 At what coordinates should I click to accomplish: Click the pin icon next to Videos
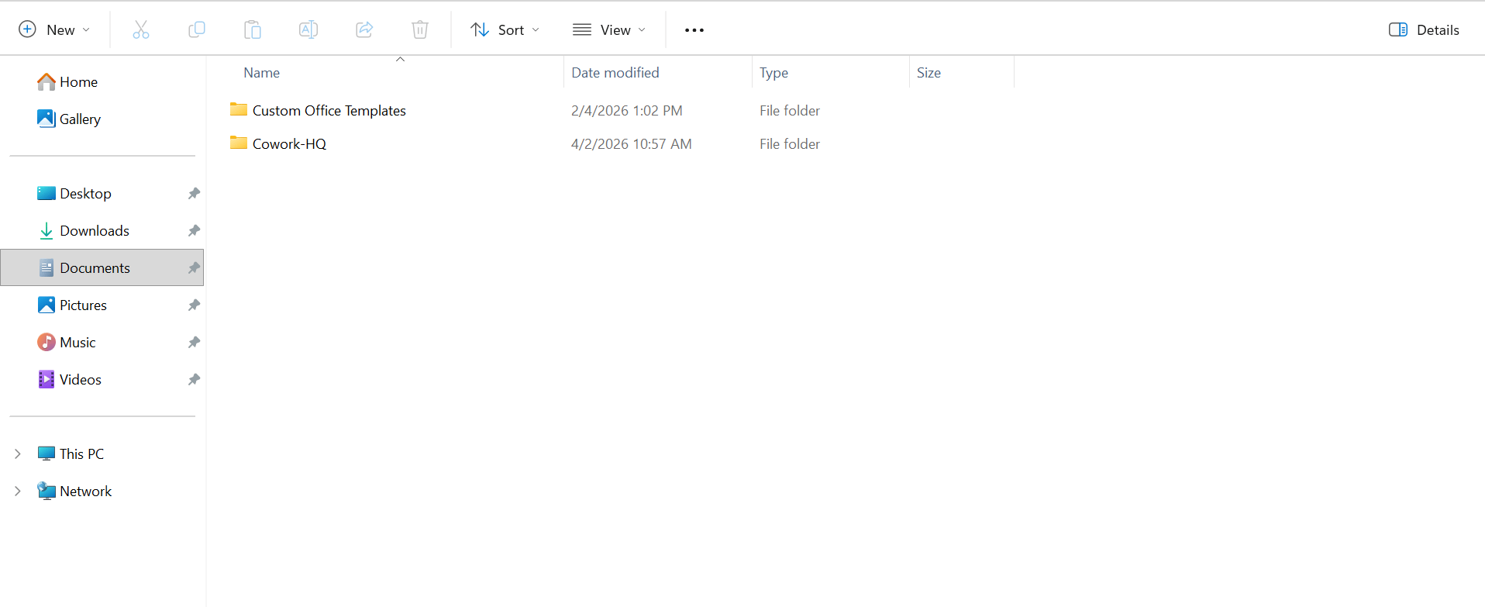(x=194, y=379)
